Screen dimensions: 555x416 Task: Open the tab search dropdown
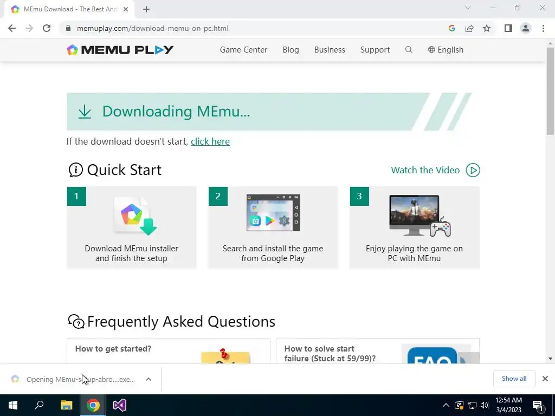tap(468, 8)
